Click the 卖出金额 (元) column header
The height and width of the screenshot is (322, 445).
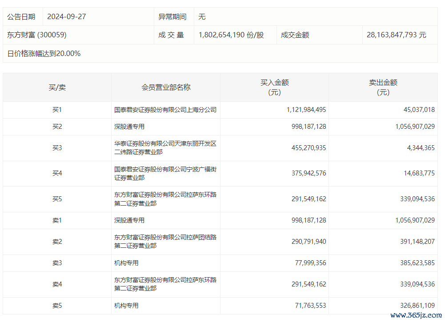(x=383, y=87)
